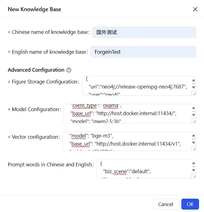Image resolution: width=204 pixels, height=212 pixels.
Task: Click scroll down arrow in Model Configuration box
Action: click(x=193, y=115)
